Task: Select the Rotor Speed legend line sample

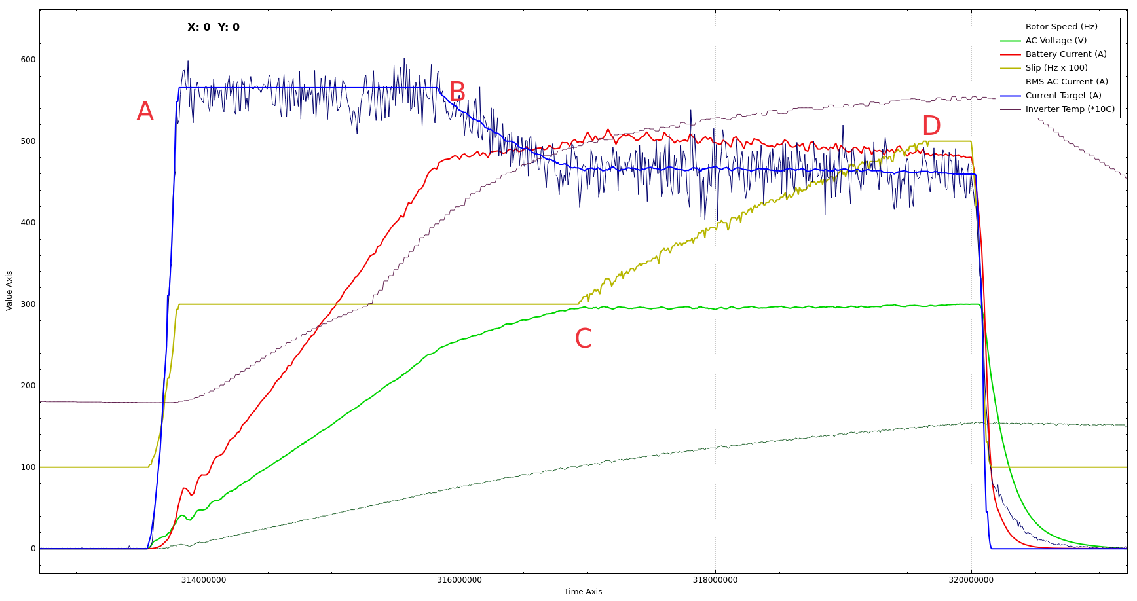Action: (x=1011, y=27)
